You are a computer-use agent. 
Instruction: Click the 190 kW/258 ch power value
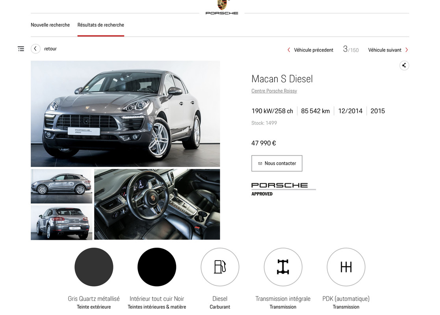[272, 111]
